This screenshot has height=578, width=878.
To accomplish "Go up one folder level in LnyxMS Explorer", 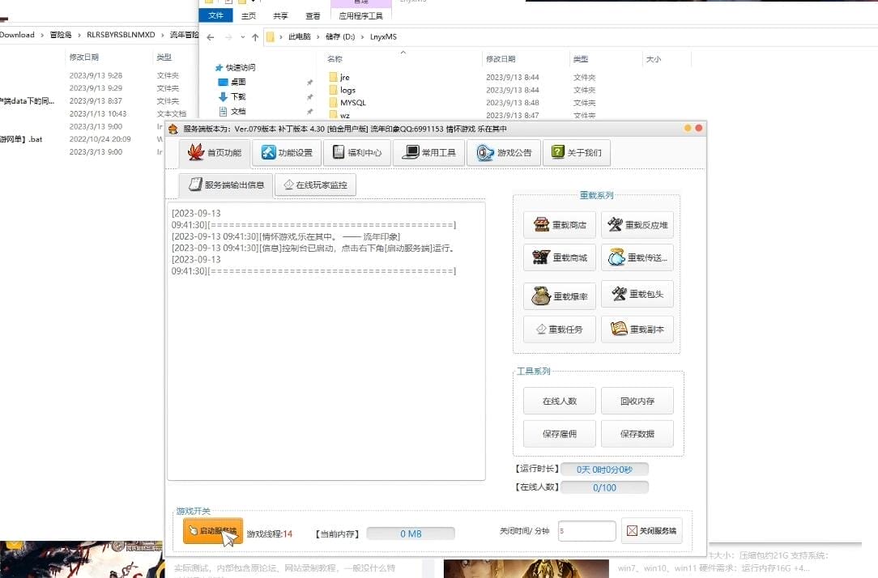I will (255, 37).
